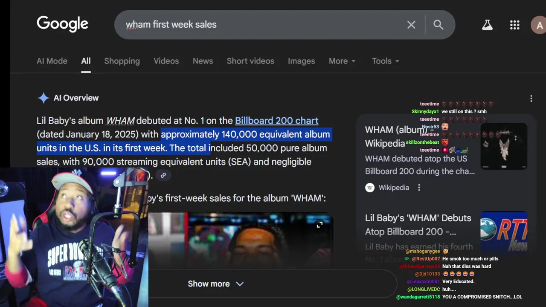Screen dimensions: 546x307
Task: Expand the video preview fullscreen icon
Action: (x=319, y=225)
